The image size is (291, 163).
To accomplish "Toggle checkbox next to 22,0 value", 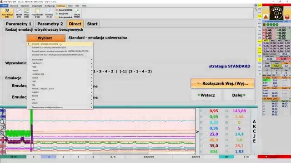I will point(201,134).
